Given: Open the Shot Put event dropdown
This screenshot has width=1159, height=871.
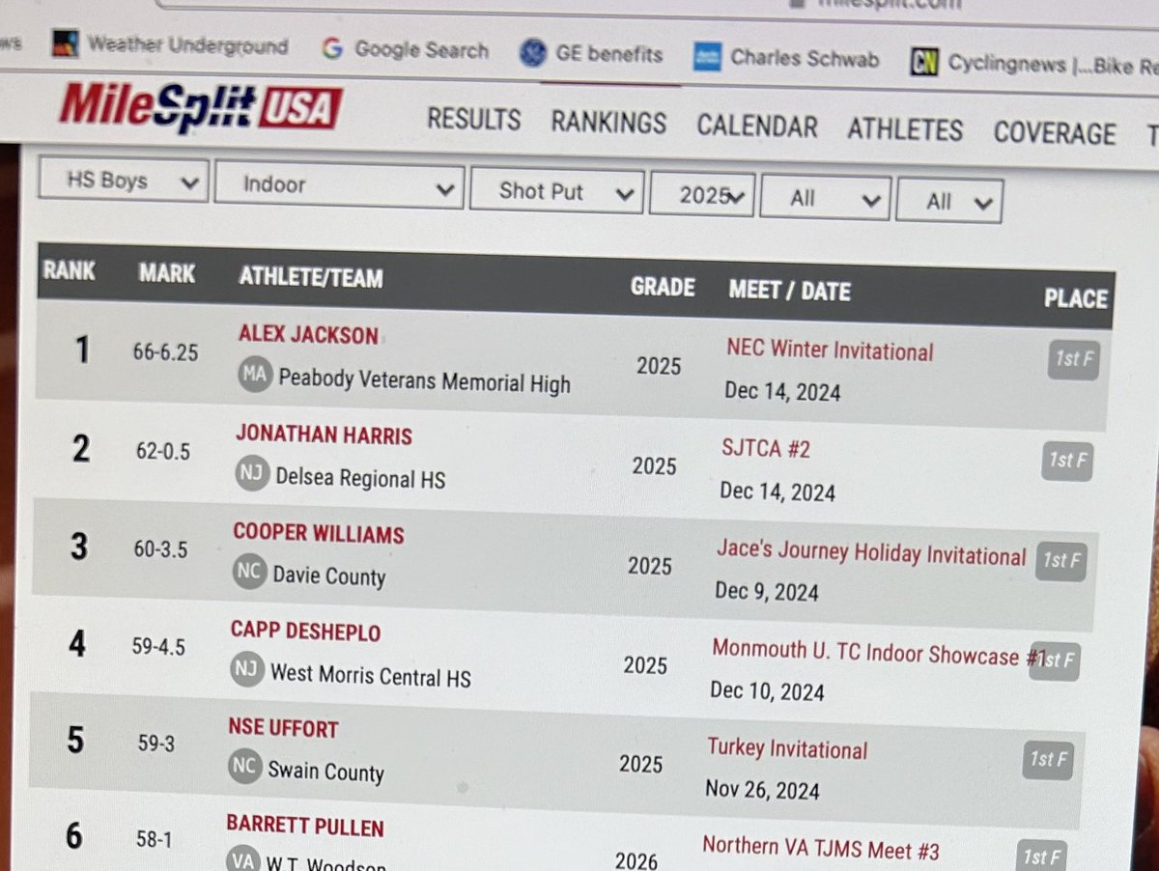Looking at the screenshot, I should coord(557,191).
